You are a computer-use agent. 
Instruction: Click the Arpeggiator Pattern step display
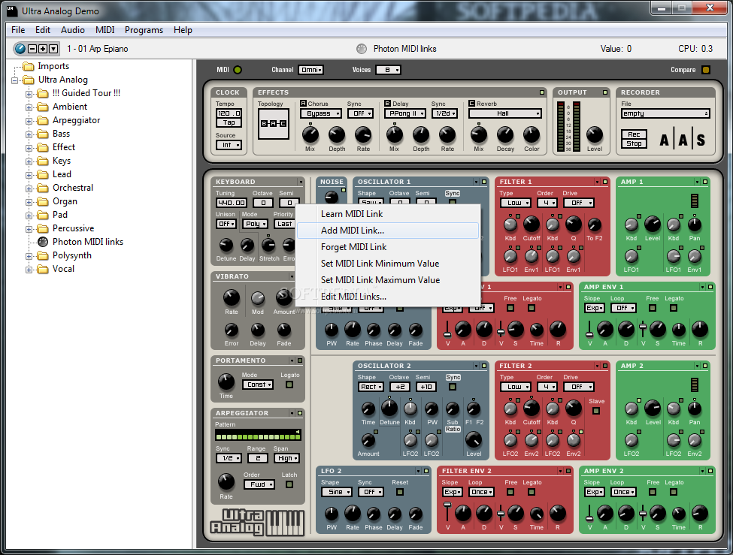(258, 436)
